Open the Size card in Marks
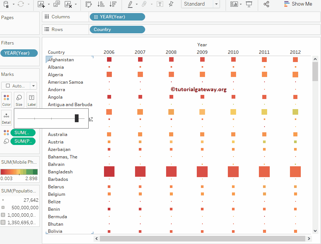The width and height of the screenshot is (321, 244). [19, 100]
